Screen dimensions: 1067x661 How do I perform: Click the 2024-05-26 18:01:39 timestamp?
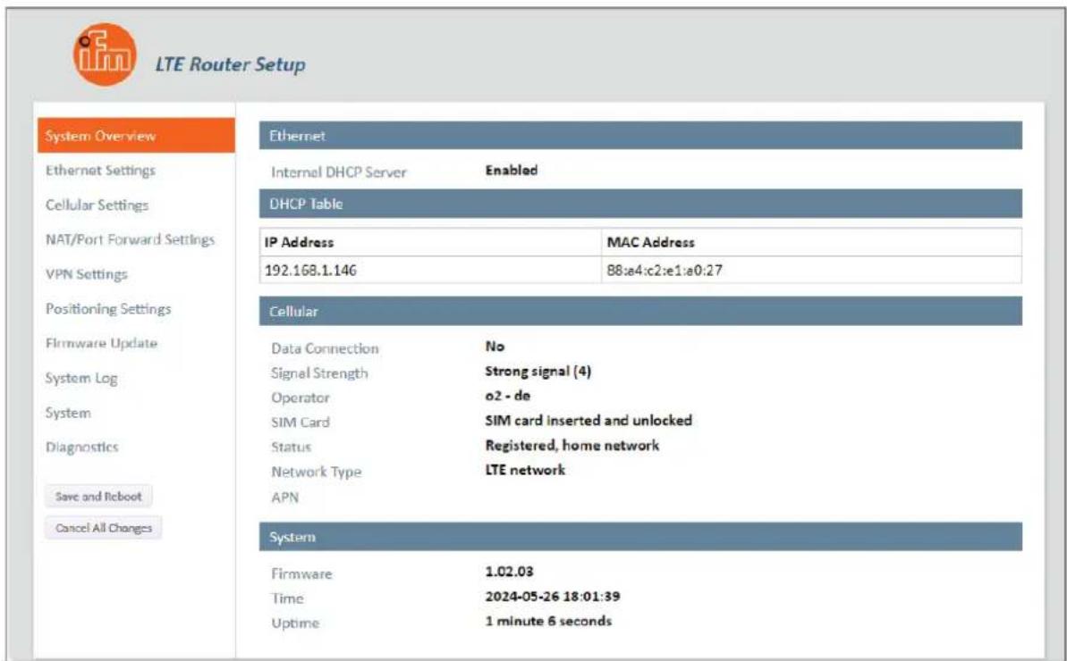[553, 597]
